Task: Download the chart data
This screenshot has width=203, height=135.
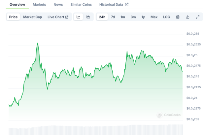Action: (187, 17)
